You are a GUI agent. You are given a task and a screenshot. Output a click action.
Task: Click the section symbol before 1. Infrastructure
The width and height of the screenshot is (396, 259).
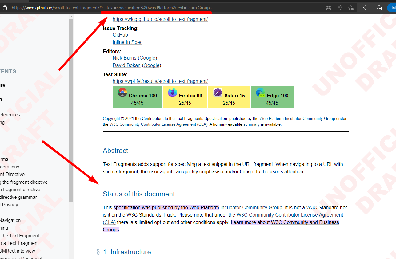pos(98,252)
